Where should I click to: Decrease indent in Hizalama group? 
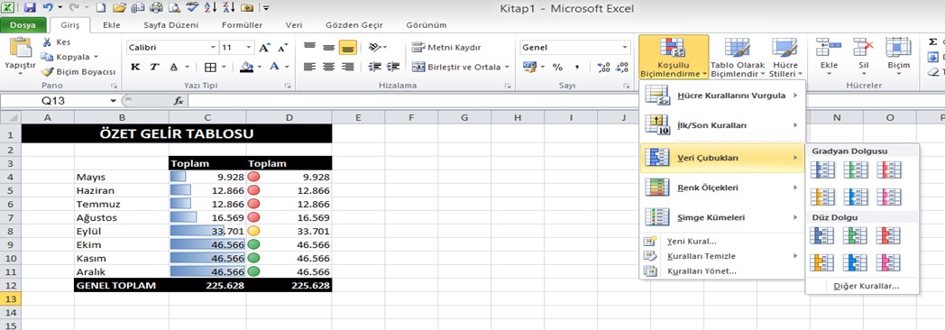(x=374, y=67)
